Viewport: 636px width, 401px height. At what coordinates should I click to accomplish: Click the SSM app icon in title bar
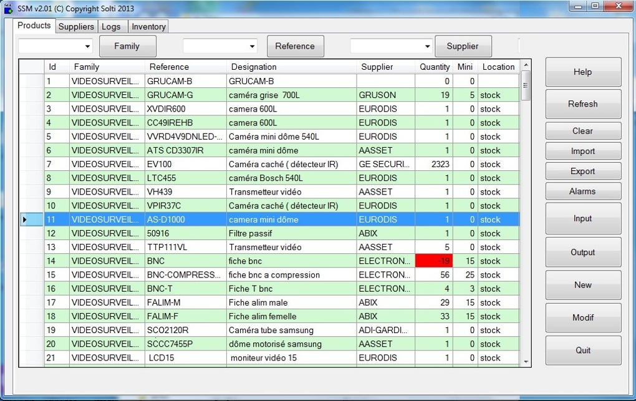point(8,8)
